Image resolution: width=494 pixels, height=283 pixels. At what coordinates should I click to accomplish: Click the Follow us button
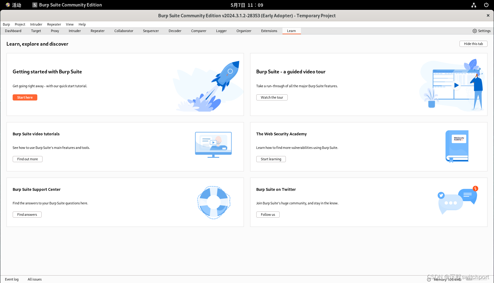click(x=268, y=215)
